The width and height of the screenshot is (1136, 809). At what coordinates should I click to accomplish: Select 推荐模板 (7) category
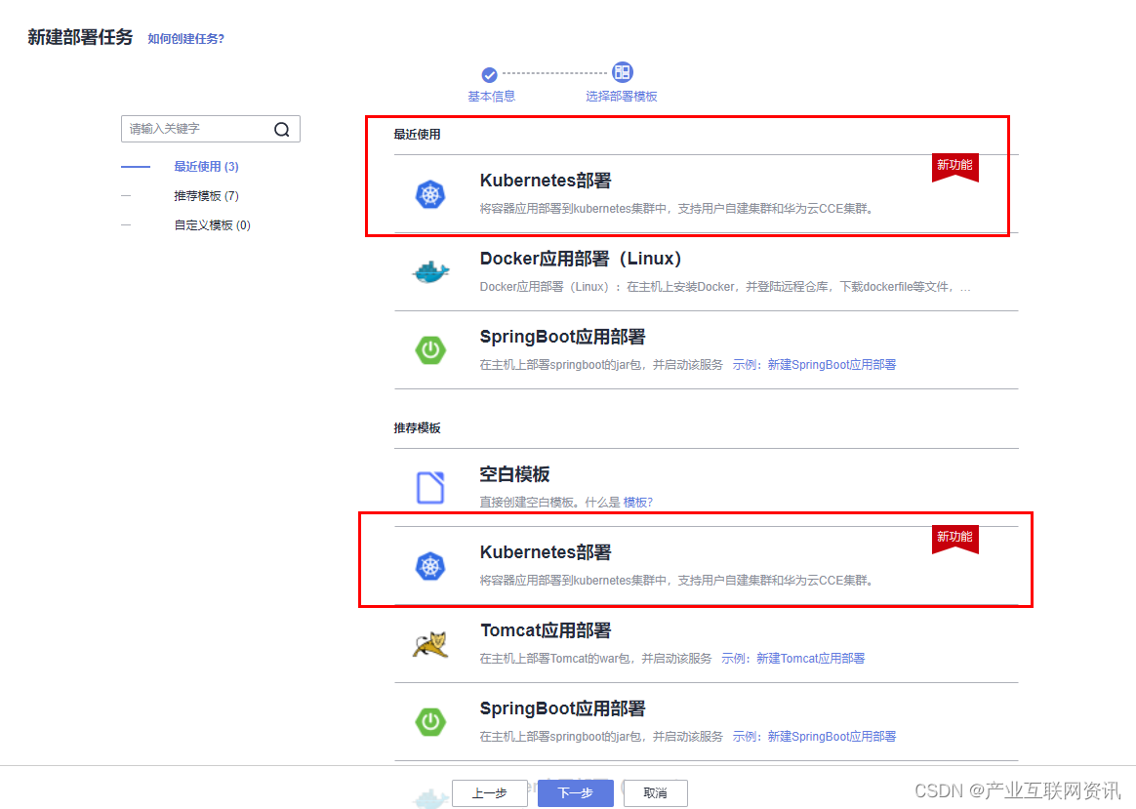tap(207, 195)
